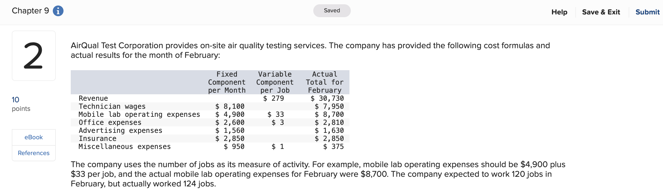This screenshot has height=195, width=663.
Task: Select the Miscellaneous expenses row
Action: click(124, 147)
